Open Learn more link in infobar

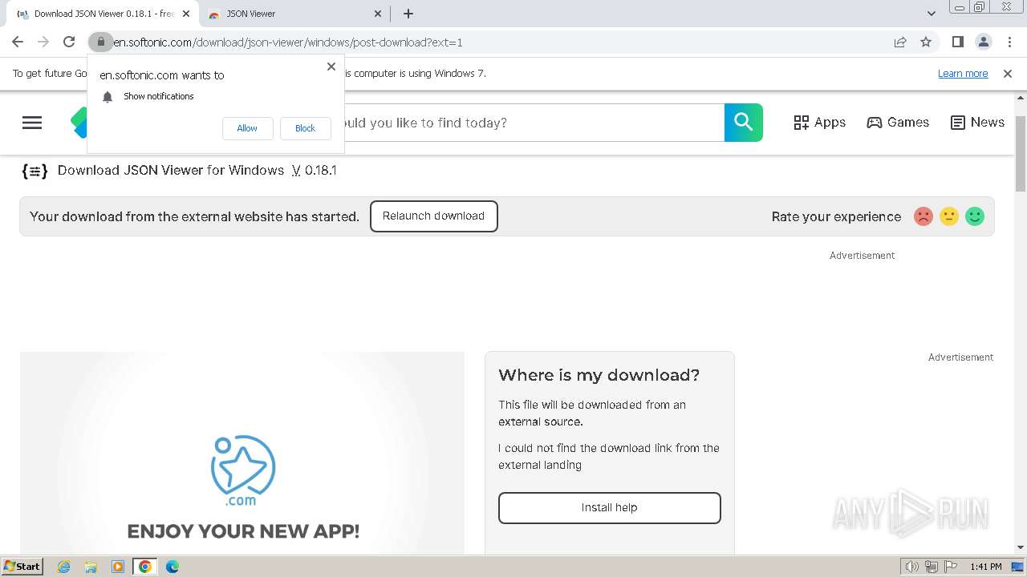[x=963, y=74]
